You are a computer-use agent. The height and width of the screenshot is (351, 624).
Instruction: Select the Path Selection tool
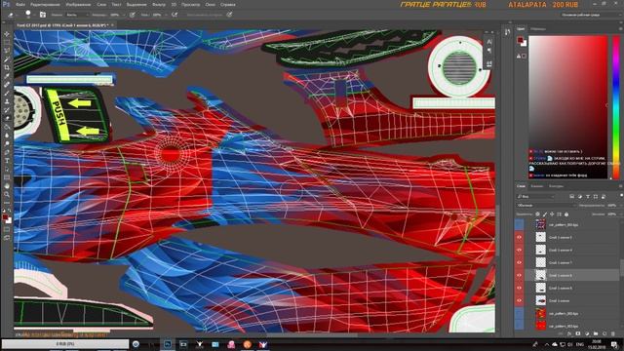click(7, 169)
